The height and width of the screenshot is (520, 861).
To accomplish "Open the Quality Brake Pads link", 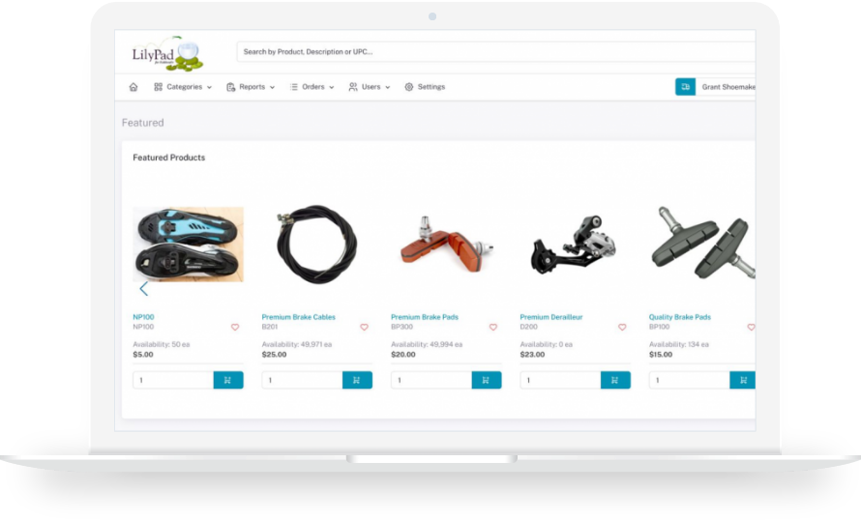I will [680, 317].
